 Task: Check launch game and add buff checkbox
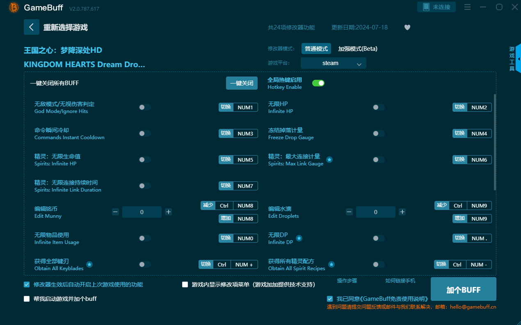coord(27,299)
